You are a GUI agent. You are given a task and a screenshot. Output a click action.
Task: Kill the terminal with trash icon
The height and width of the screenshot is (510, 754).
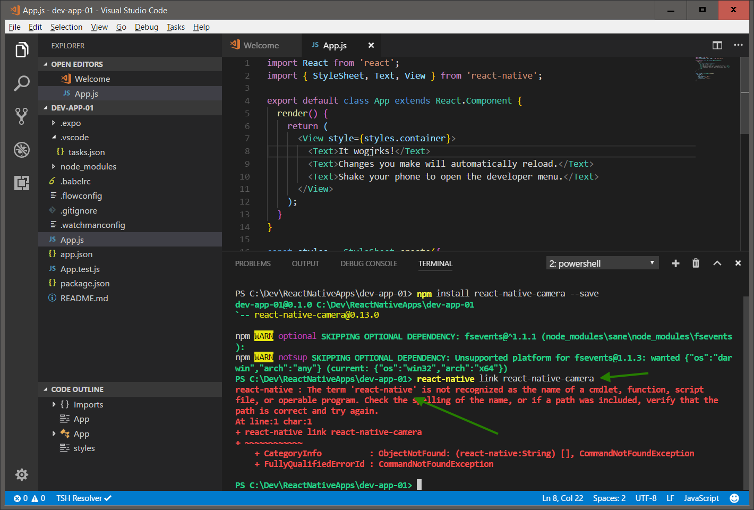[x=696, y=263]
